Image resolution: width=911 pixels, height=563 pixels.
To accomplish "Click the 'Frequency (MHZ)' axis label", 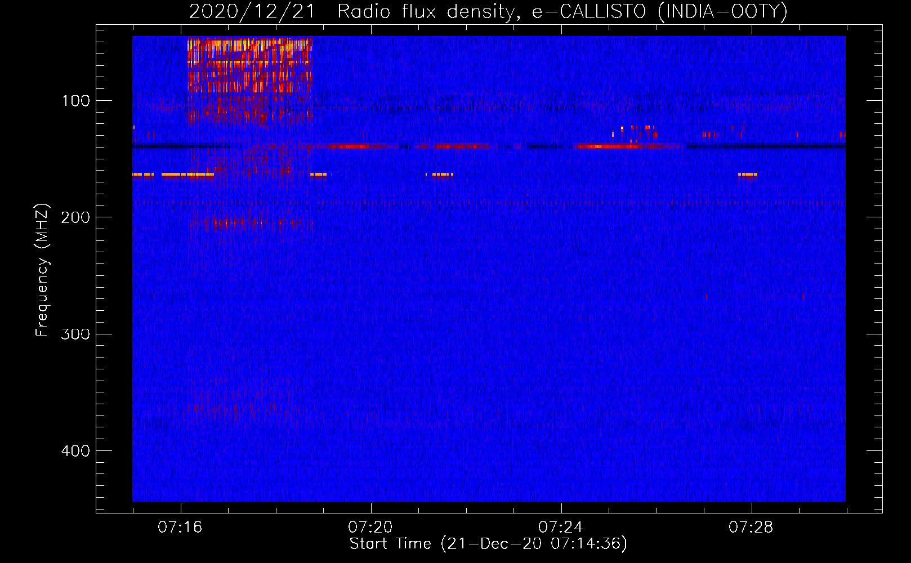I will (x=42, y=270).
